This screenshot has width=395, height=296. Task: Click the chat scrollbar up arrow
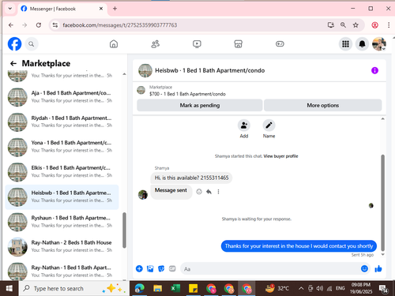pos(383,119)
